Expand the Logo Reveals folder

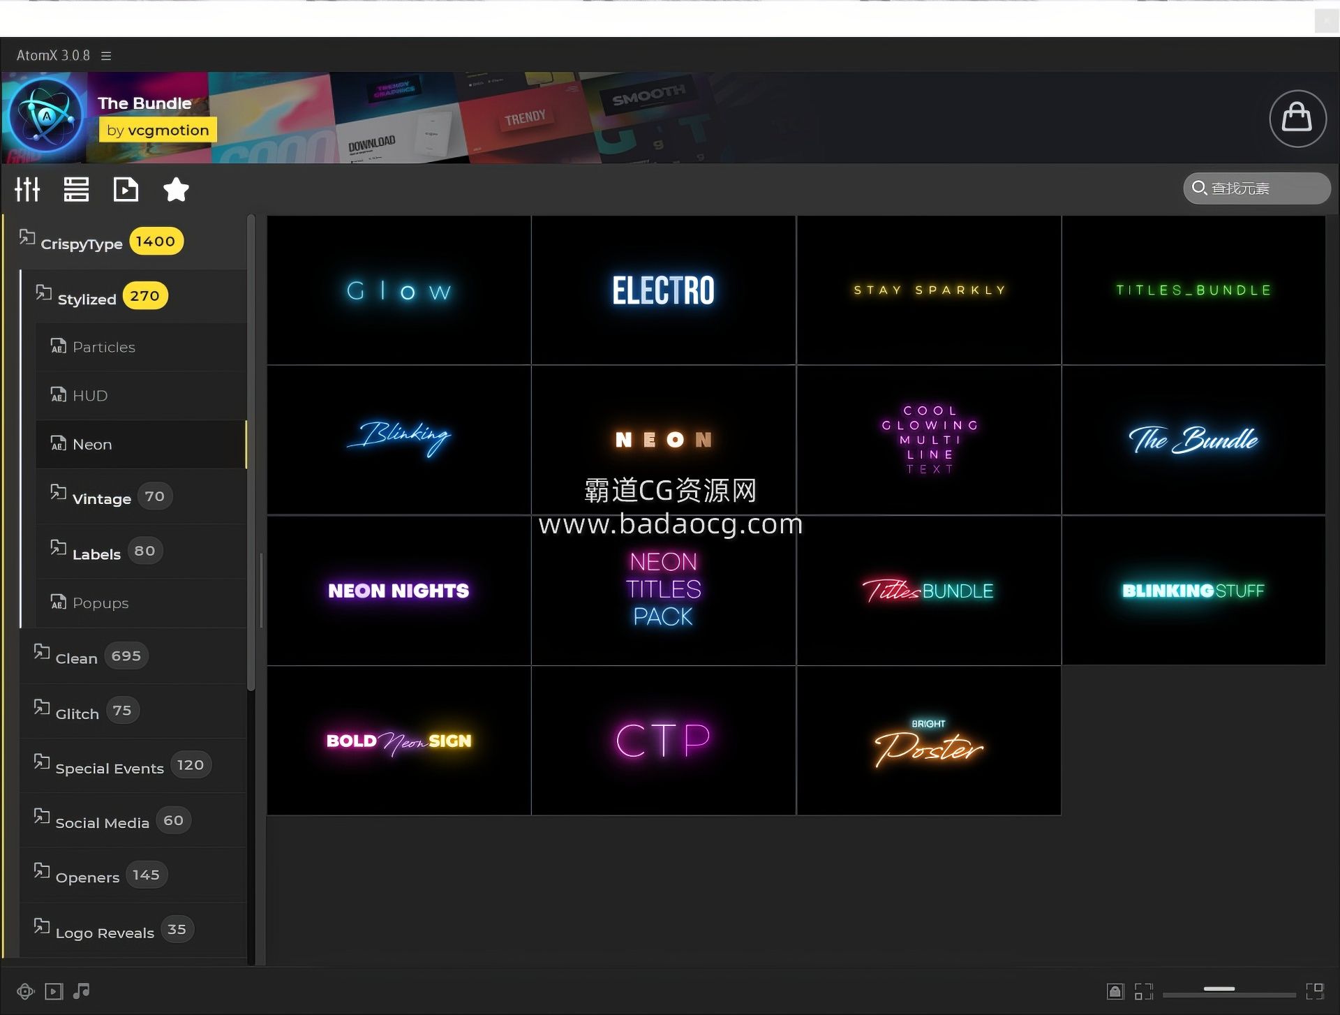coord(133,930)
